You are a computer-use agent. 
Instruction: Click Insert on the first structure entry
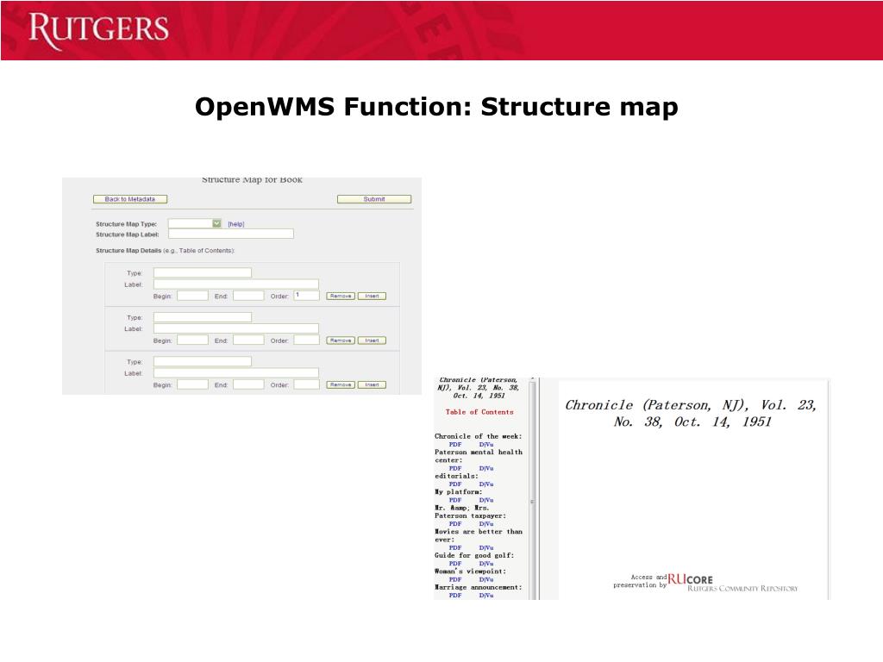click(372, 296)
